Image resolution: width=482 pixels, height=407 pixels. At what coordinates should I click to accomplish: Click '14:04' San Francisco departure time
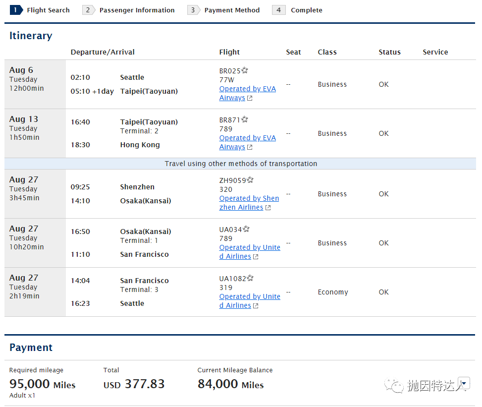[80, 281]
